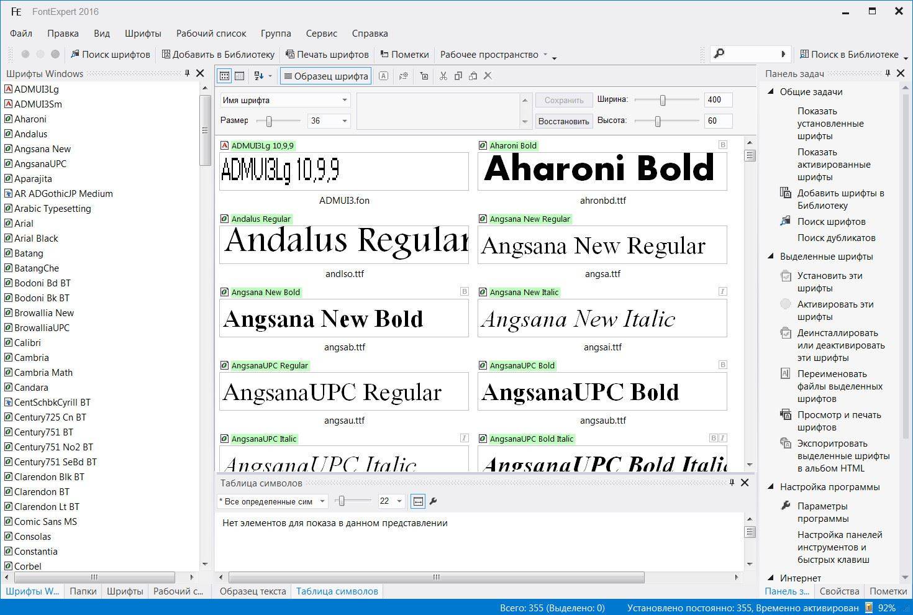Click the A-Z sort icon

coord(259,76)
